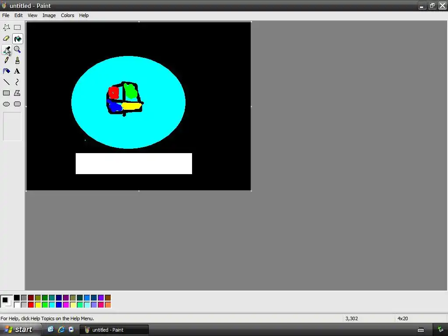Pick the magenta color swatch
This screenshot has width=448, height=336.
coord(66,305)
